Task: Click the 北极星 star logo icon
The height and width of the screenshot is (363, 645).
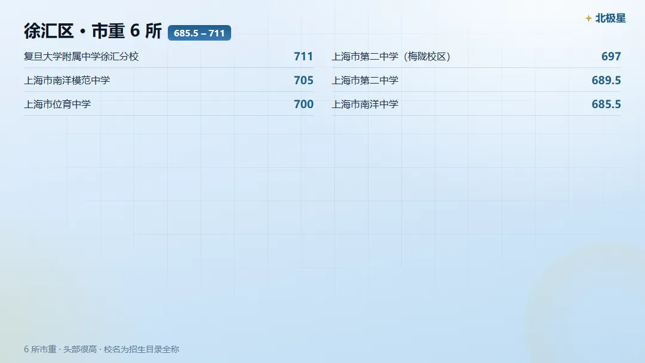Action: [589, 18]
